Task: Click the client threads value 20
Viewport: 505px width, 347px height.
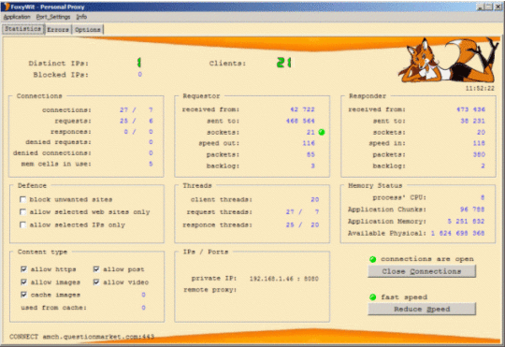Action: click(x=314, y=199)
